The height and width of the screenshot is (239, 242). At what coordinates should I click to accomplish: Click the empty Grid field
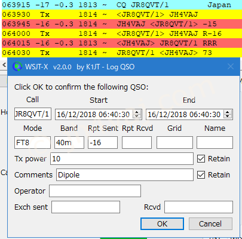[x=174, y=142]
